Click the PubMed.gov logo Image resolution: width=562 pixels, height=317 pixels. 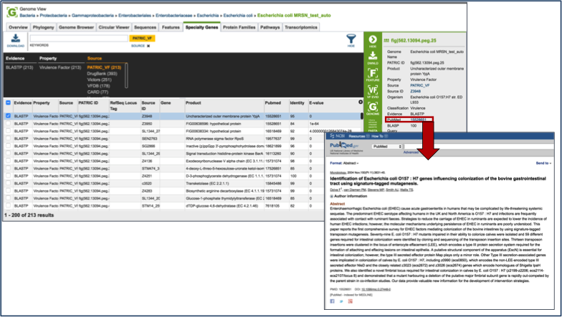(344, 145)
